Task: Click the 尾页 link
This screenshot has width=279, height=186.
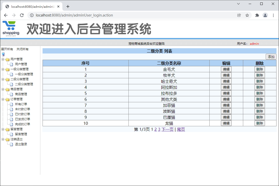Action: [x=181, y=129]
